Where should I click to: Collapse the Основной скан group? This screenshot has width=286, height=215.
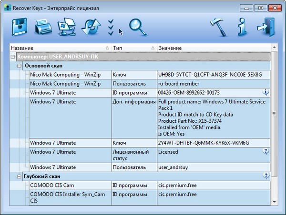coord(19,66)
